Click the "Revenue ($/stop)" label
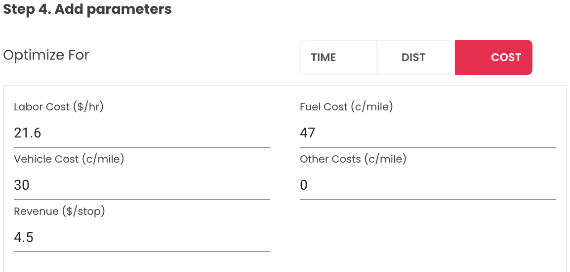The image size is (570, 272). [59, 211]
